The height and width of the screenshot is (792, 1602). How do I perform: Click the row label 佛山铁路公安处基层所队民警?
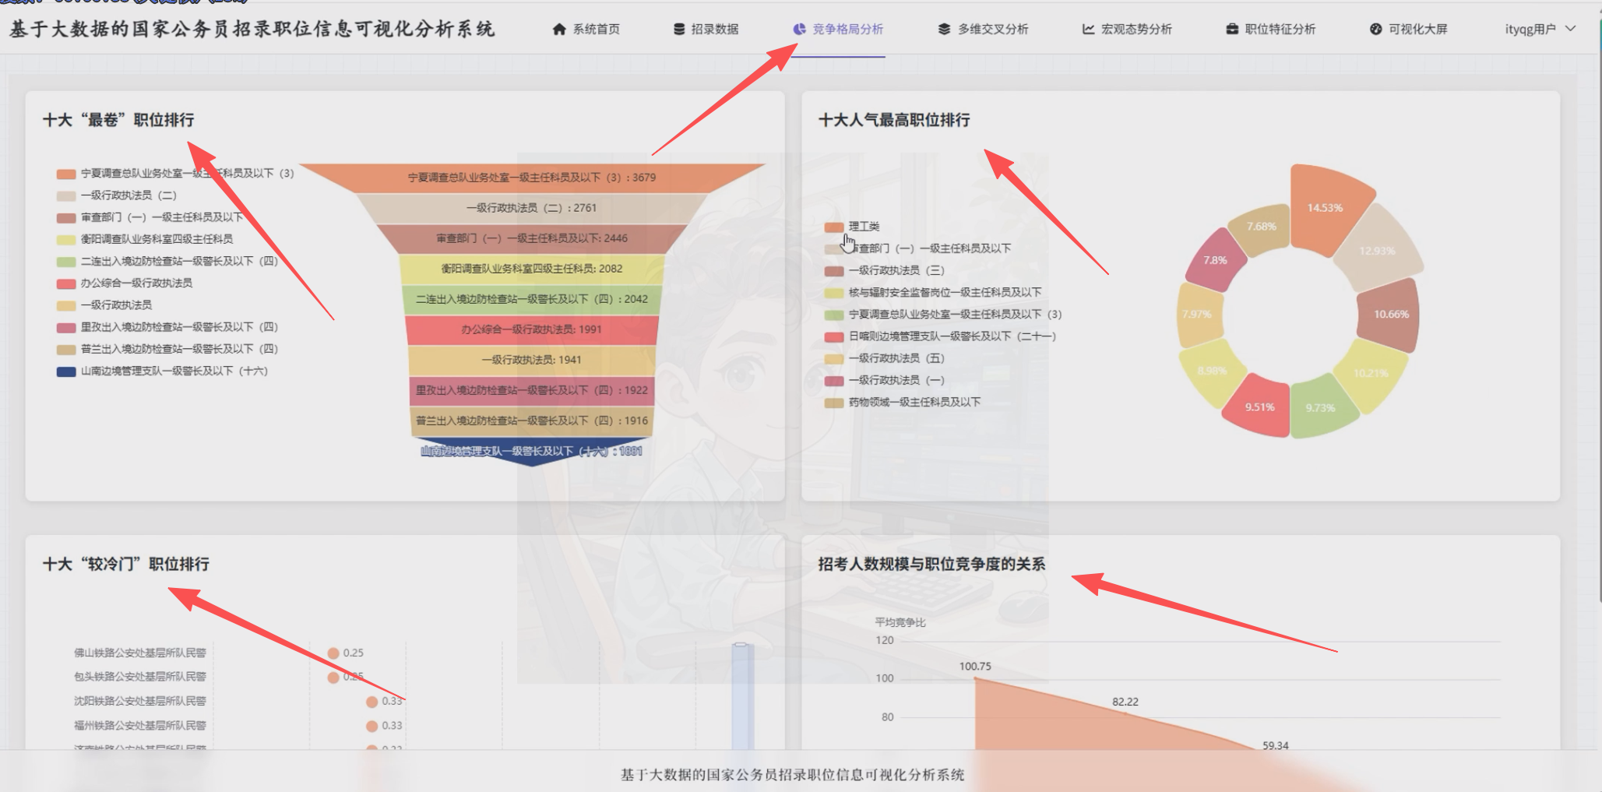(x=140, y=653)
